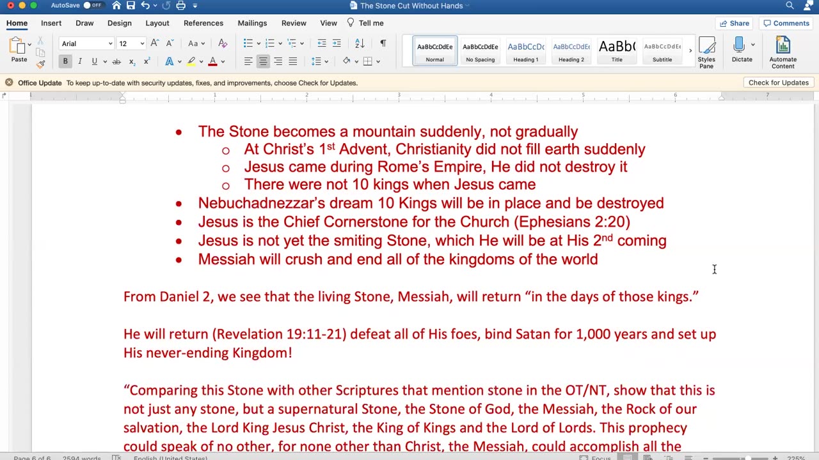Decrease font size with the smaller A

pyautogui.click(x=170, y=43)
